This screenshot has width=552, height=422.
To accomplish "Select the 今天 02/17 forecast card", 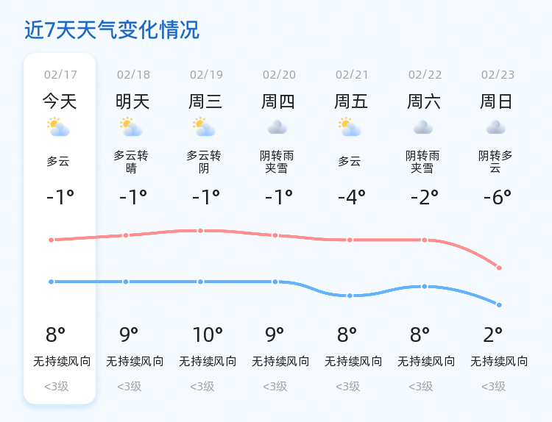I will click(x=60, y=229).
